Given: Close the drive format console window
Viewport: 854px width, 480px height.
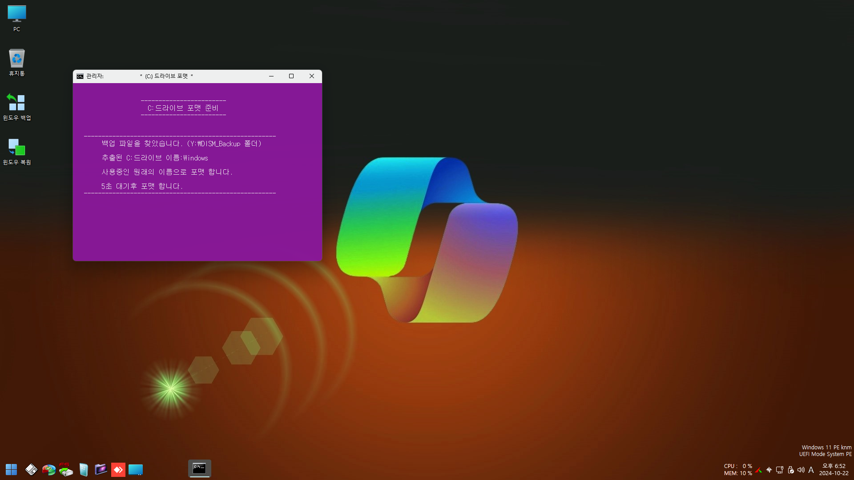Looking at the screenshot, I should pos(312,76).
